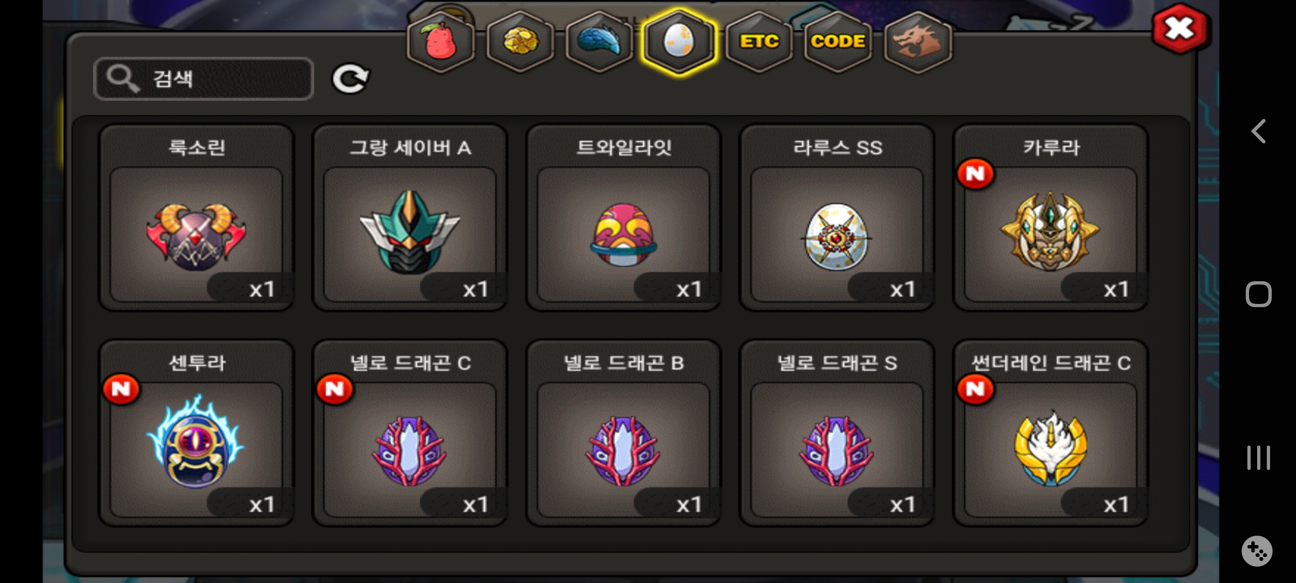Click the refresh arrow icon
The width and height of the screenshot is (1296, 583).
[x=350, y=79]
